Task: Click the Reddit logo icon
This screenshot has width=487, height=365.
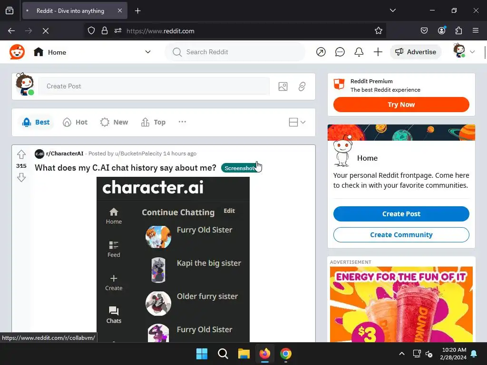Action: 17,52
